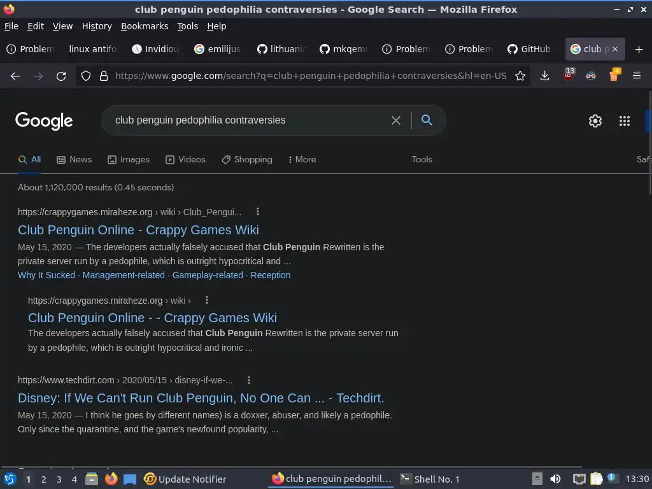Image resolution: width=652 pixels, height=489 pixels.
Task: Jump to Why It Sucked section
Action: click(x=46, y=275)
